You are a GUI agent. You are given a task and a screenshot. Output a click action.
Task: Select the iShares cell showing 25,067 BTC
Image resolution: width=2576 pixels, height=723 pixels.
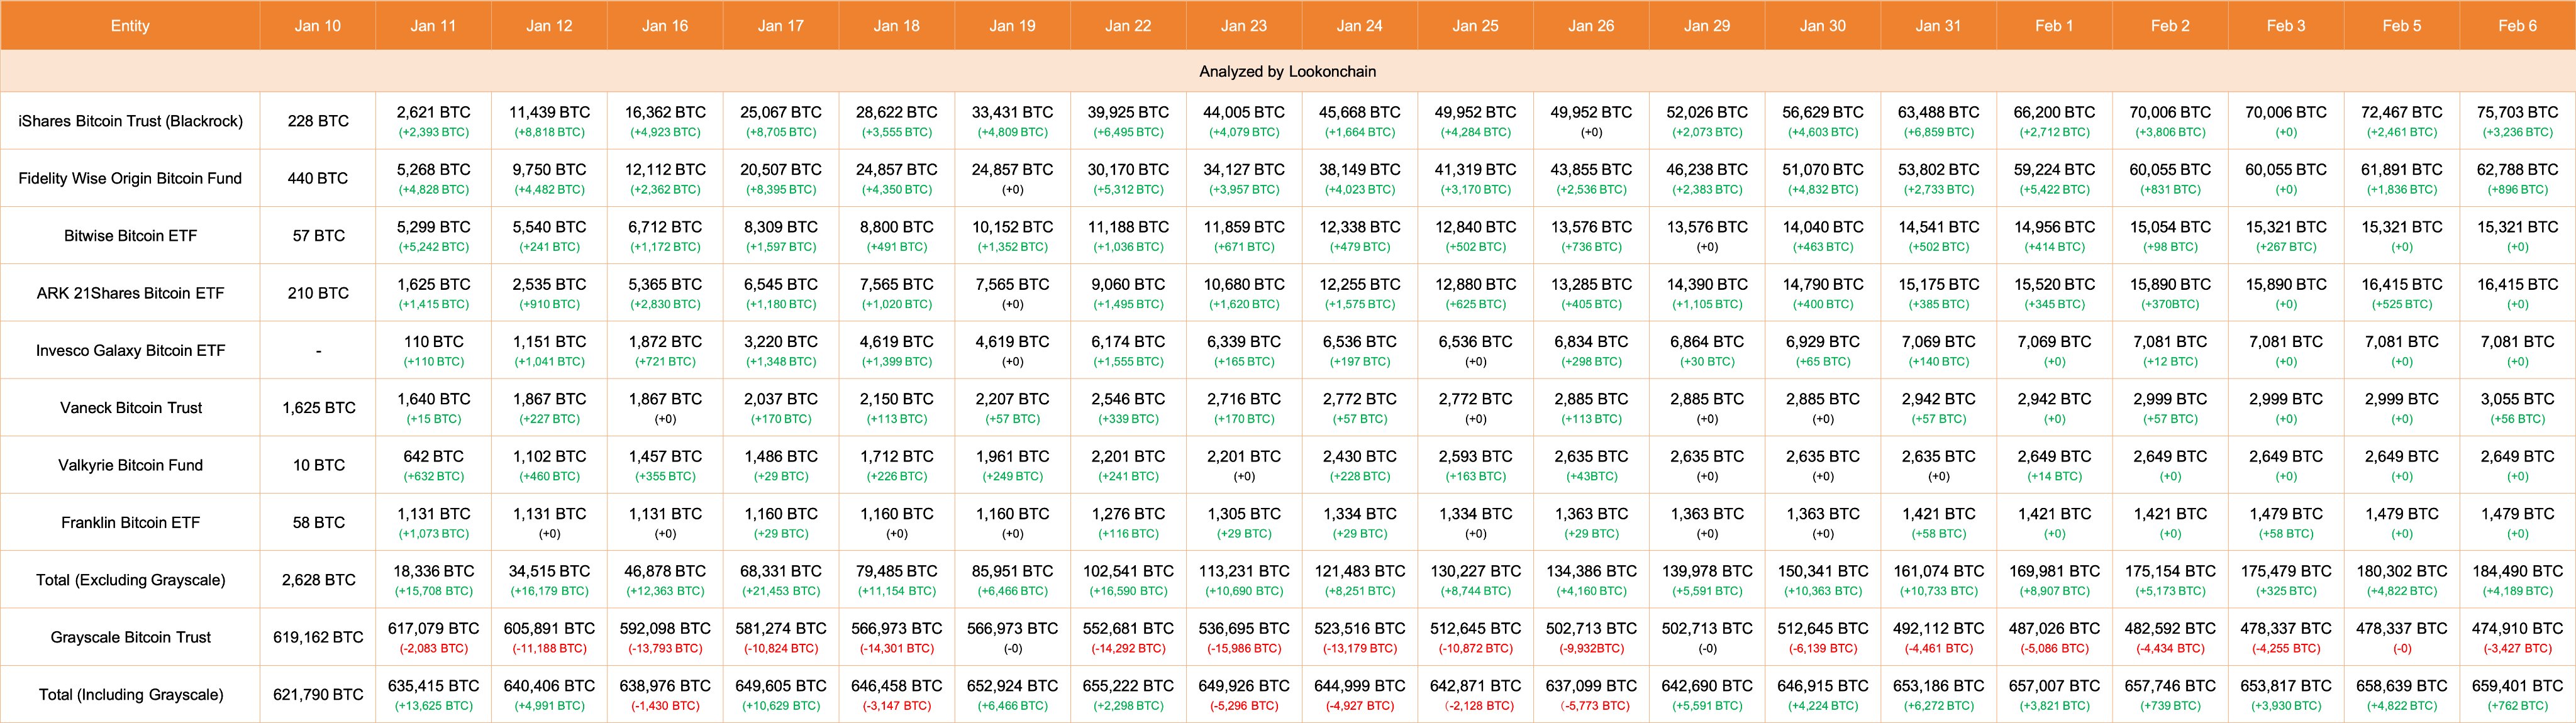[780, 121]
